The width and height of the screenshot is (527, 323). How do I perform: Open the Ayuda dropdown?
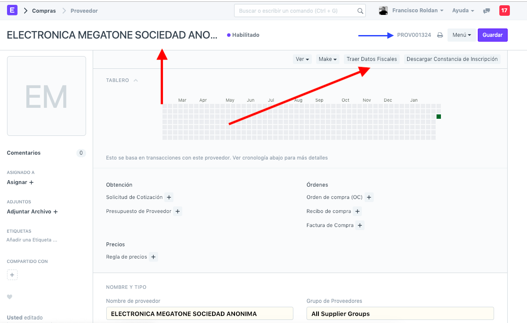[463, 11]
